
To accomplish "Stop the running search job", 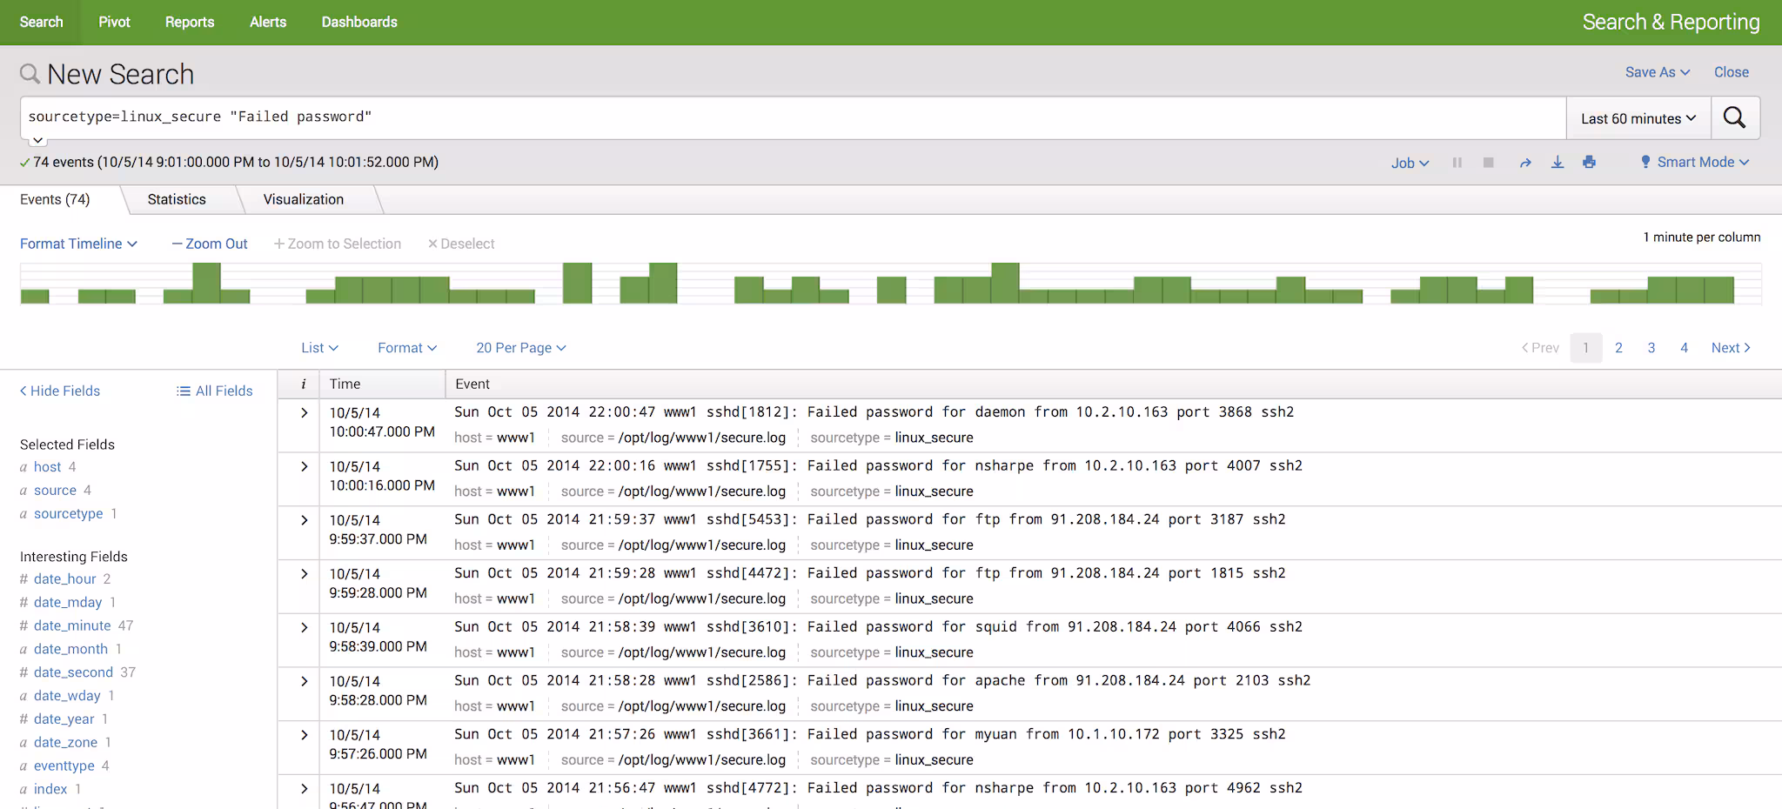I will (x=1489, y=163).
